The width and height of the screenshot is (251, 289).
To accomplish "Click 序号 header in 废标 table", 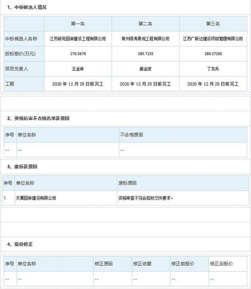I will pyautogui.click(x=8, y=183).
